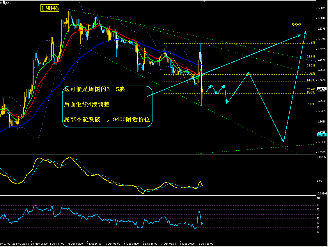
Task: Click the Fibonacci 61.8% level label
Action: click(311, 80)
